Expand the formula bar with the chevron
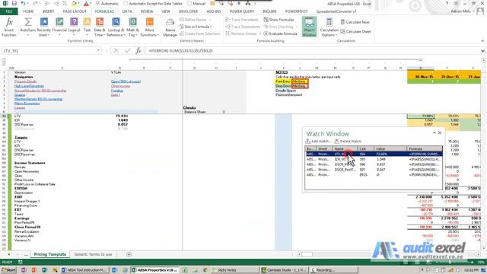Screen dimensions: 487x274 coord(482,51)
